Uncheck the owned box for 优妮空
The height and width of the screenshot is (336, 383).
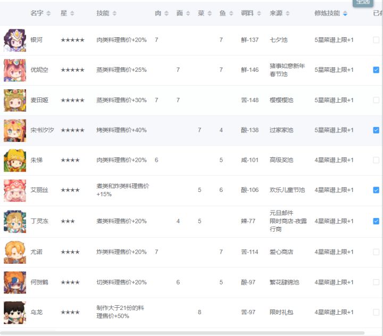tap(376, 70)
